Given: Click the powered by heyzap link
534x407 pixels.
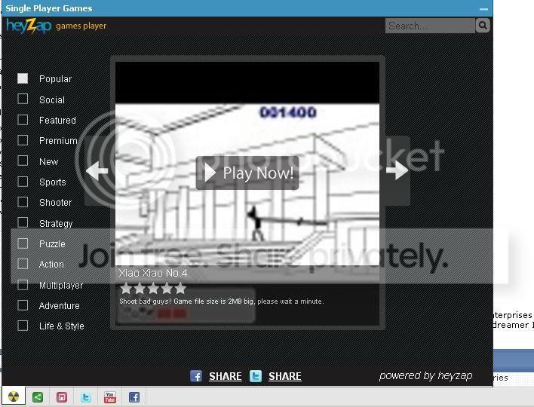Looking at the screenshot, I should 425,375.
